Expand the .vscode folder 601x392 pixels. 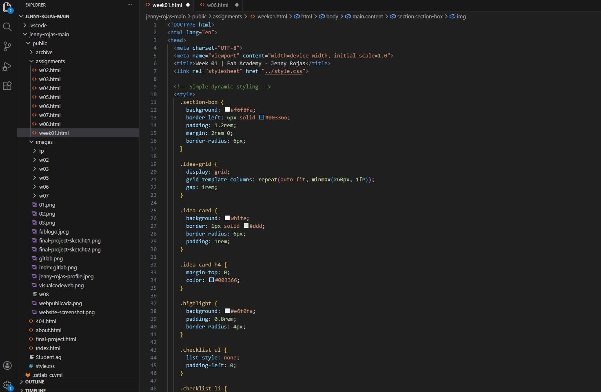(x=24, y=25)
